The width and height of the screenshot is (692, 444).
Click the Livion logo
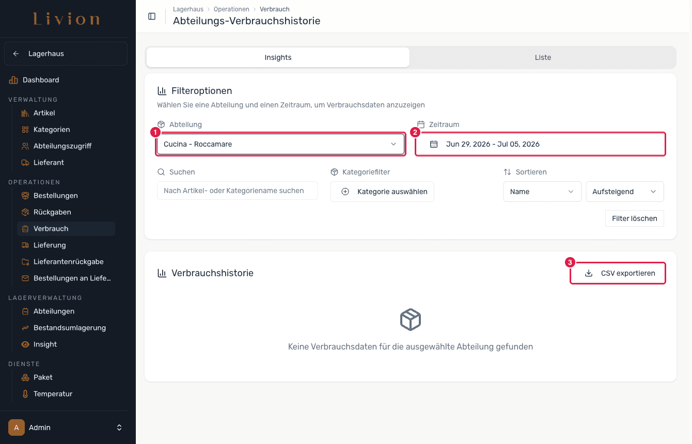(x=66, y=20)
